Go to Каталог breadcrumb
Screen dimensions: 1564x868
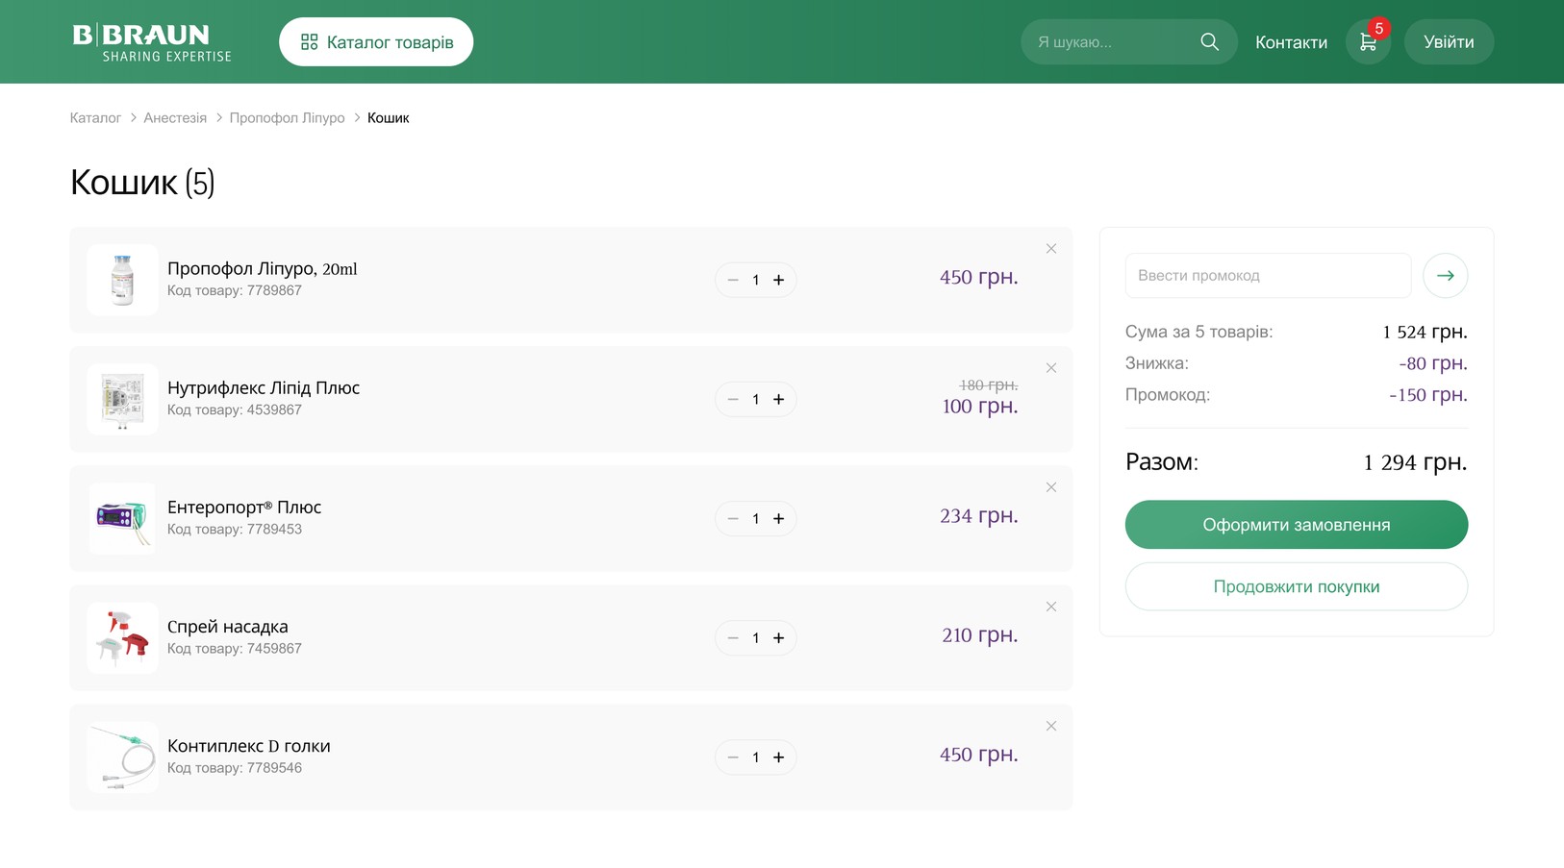[x=95, y=117]
